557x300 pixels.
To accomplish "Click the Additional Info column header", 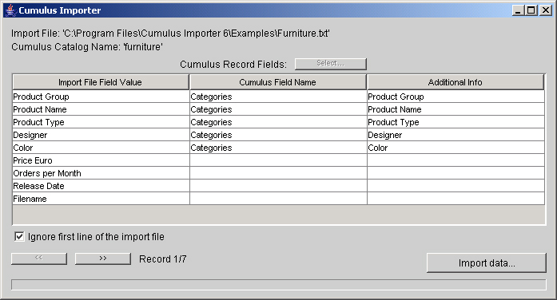I will tap(456, 82).
